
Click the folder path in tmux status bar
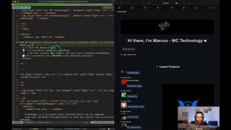[x=34, y=129]
